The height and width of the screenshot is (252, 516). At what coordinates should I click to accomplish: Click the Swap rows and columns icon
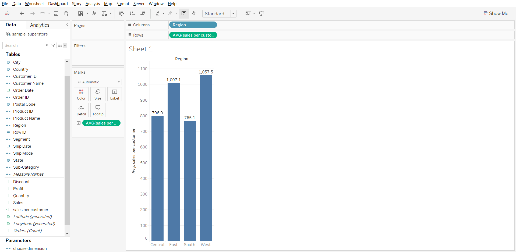(x=122, y=13)
